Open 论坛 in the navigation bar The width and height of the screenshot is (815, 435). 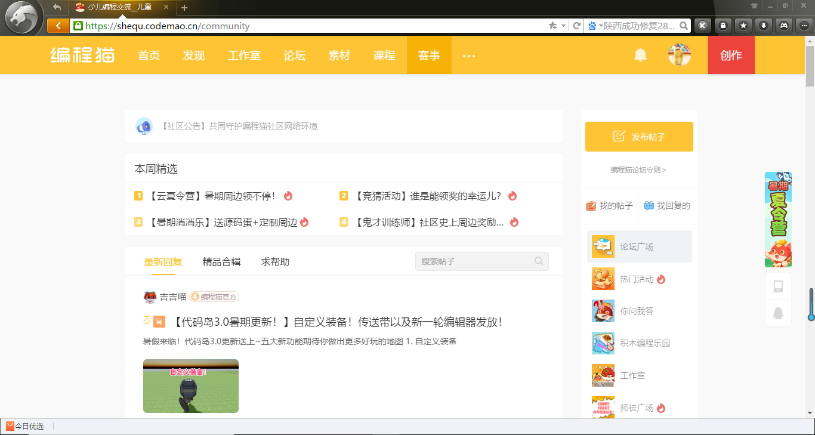[x=295, y=55]
